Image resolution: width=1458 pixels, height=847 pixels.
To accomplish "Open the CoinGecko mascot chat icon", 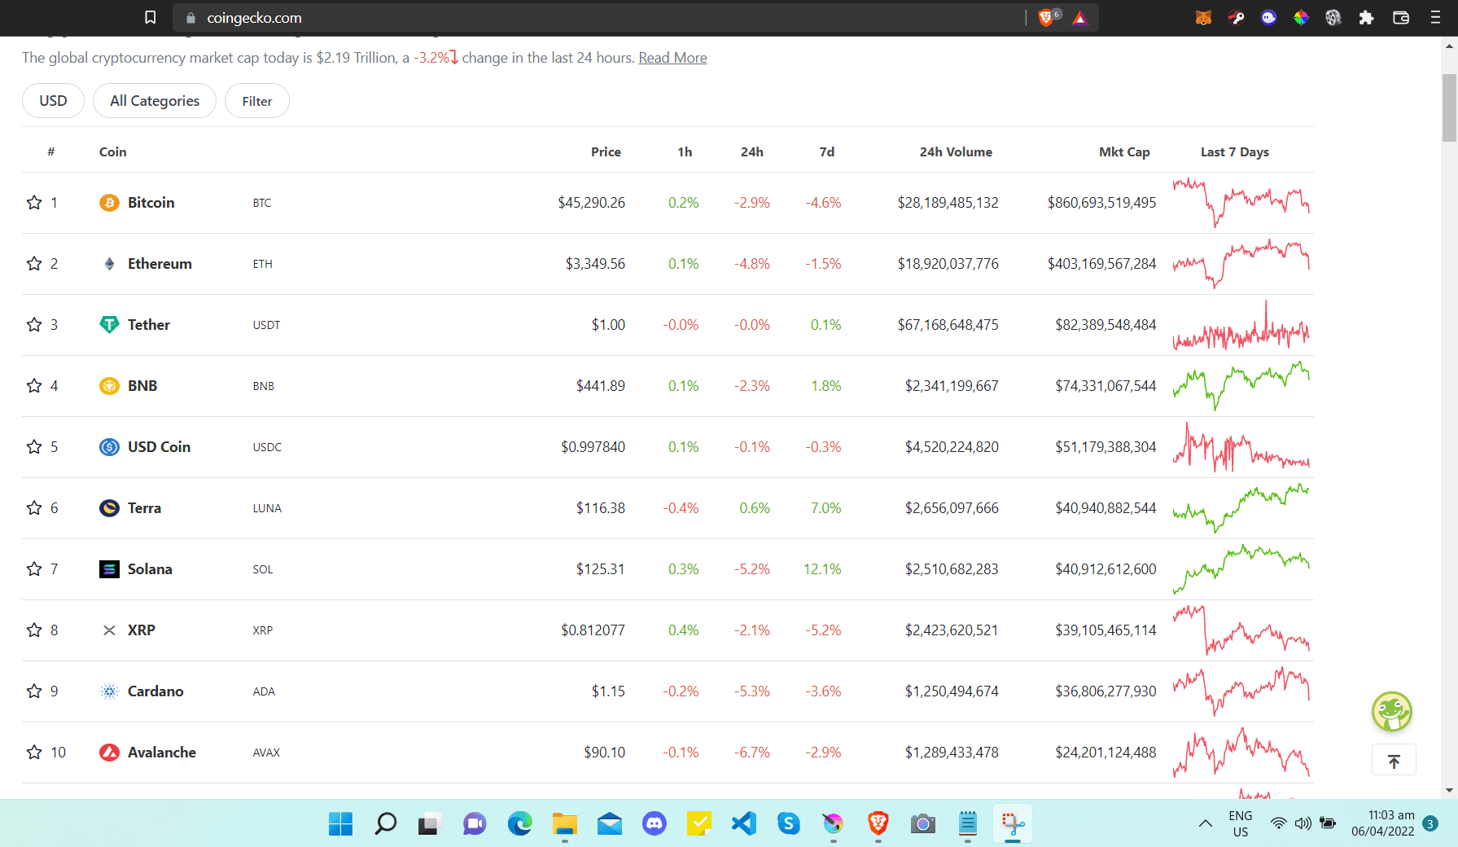I will point(1392,712).
